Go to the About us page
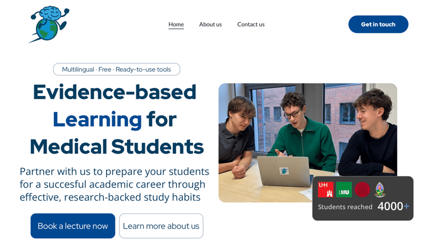Screen dimensions: 431x246 click(x=210, y=24)
